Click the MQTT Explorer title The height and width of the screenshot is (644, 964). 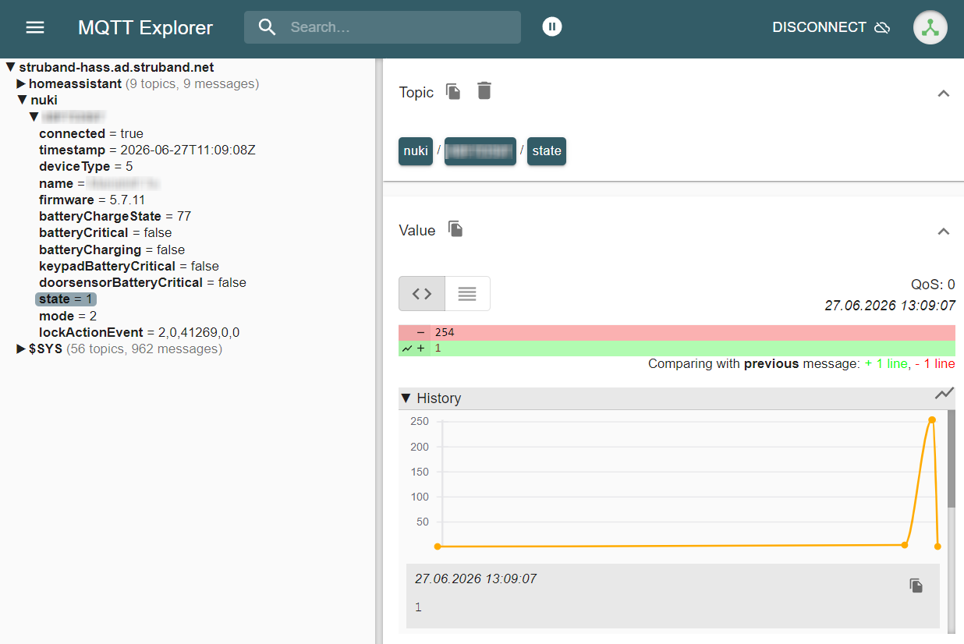coord(145,27)
